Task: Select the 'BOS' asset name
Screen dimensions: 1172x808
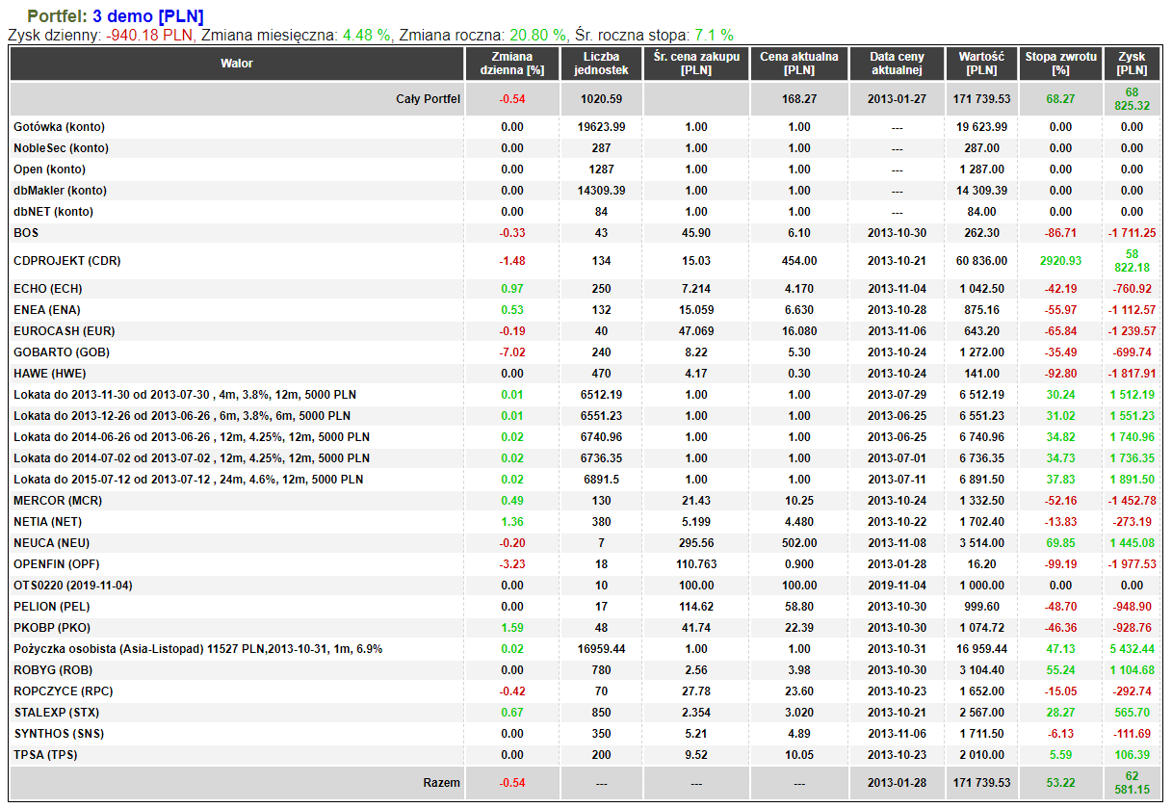Action: [26, 233]
